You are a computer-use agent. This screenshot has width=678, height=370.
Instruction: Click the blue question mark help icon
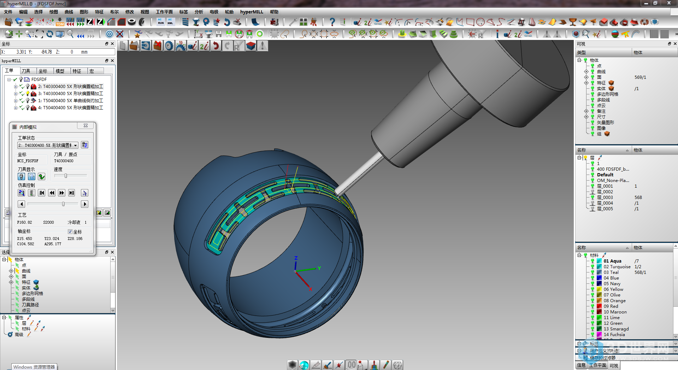332,22
